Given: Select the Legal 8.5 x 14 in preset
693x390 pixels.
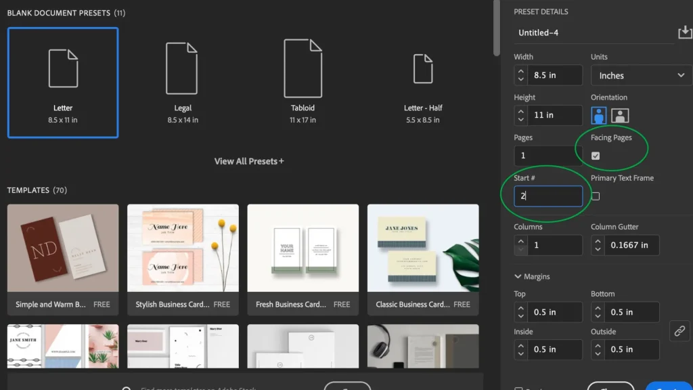Looking at the screenshot, I should 183,83.
